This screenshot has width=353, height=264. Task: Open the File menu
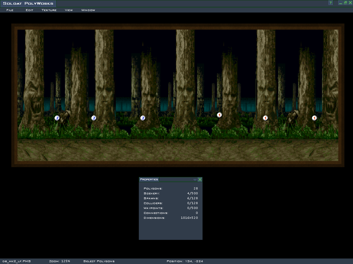pos(10,10)
